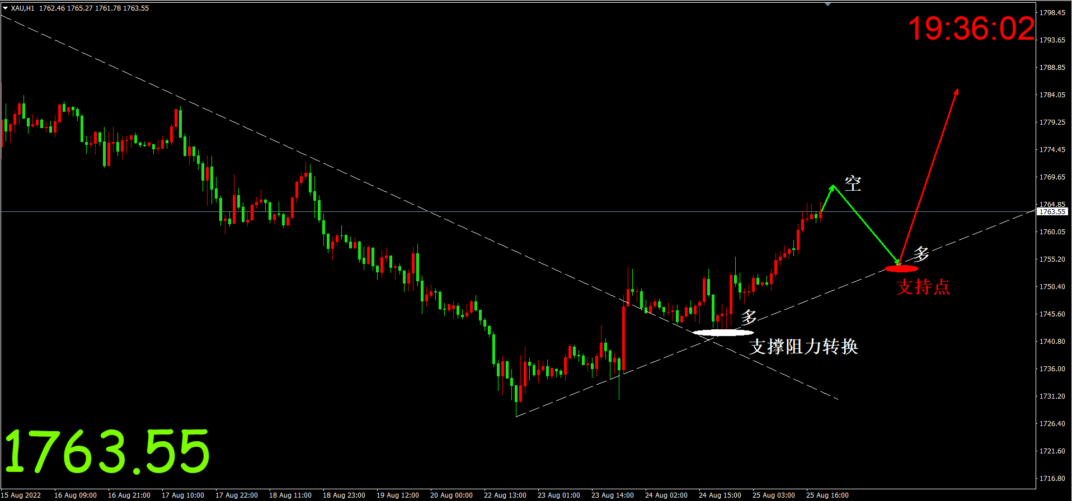
Task: Click the 19 Aug 12:00 time axis label
Action: [398, 495]
